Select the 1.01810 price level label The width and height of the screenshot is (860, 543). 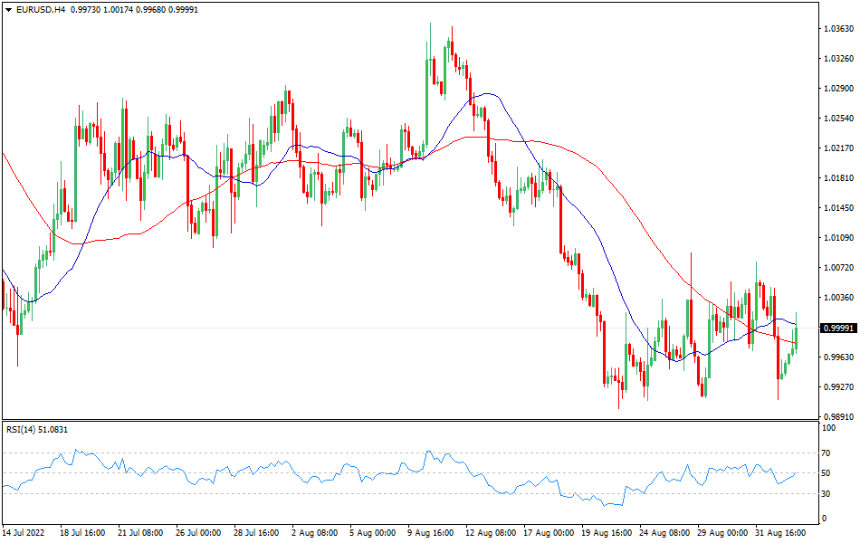pos(838,178)
